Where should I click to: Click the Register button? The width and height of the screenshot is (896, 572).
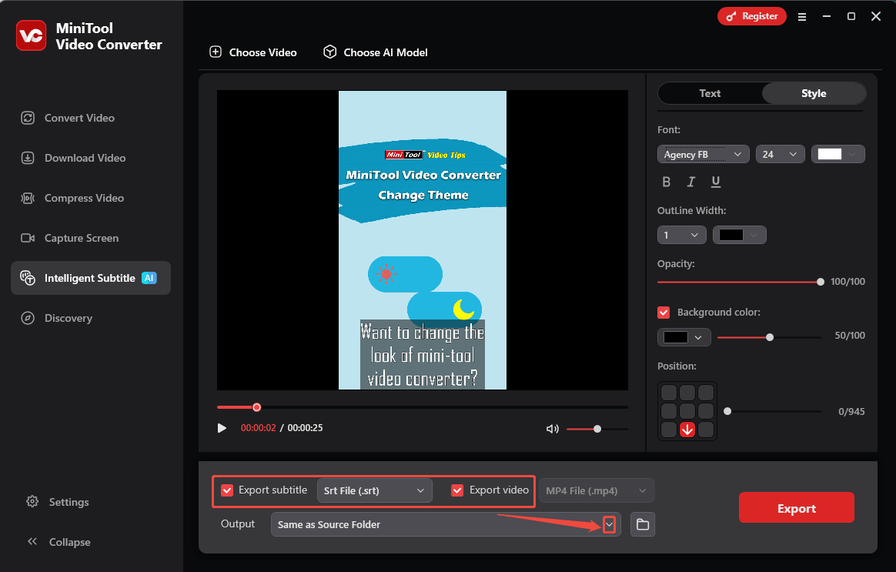[751, 16]
